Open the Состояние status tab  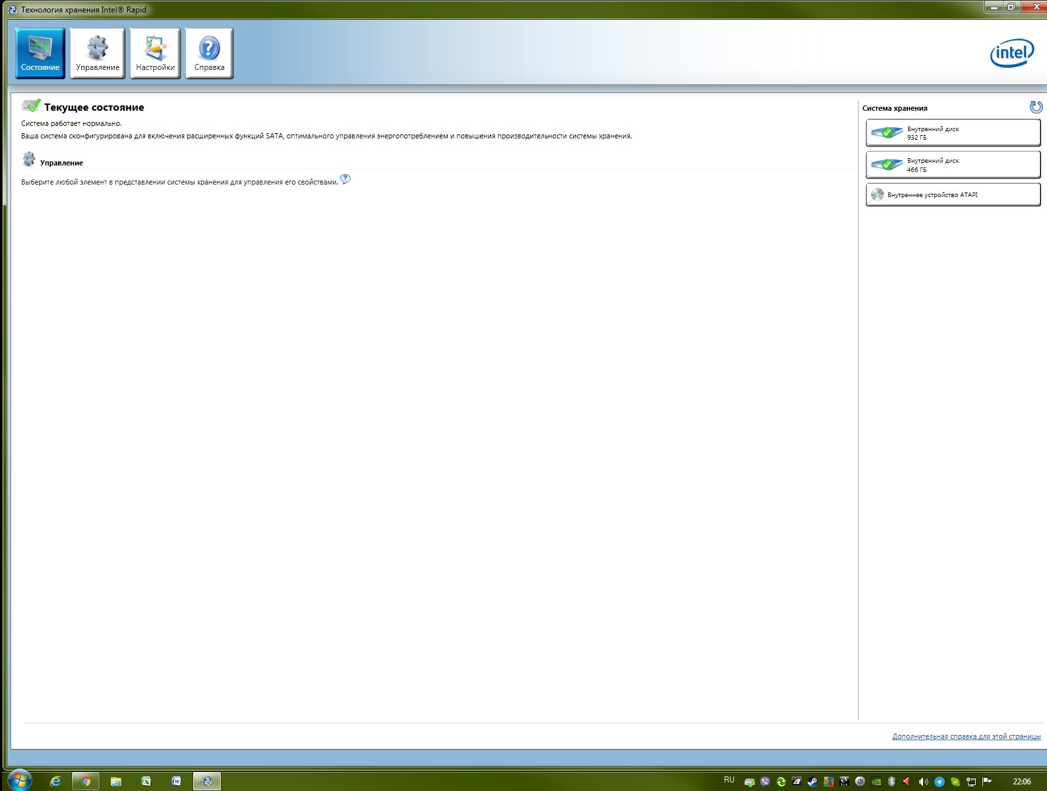40,53
